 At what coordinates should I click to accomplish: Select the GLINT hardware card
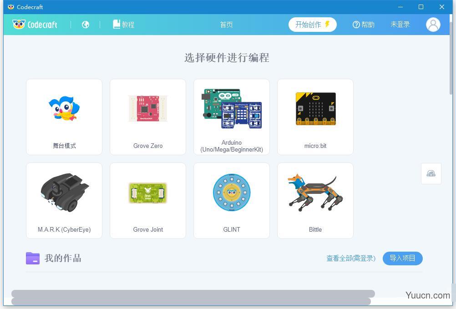(231, 200)
